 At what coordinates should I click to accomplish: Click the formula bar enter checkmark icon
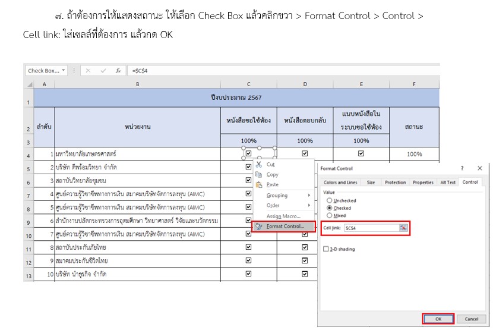[103, 70]
